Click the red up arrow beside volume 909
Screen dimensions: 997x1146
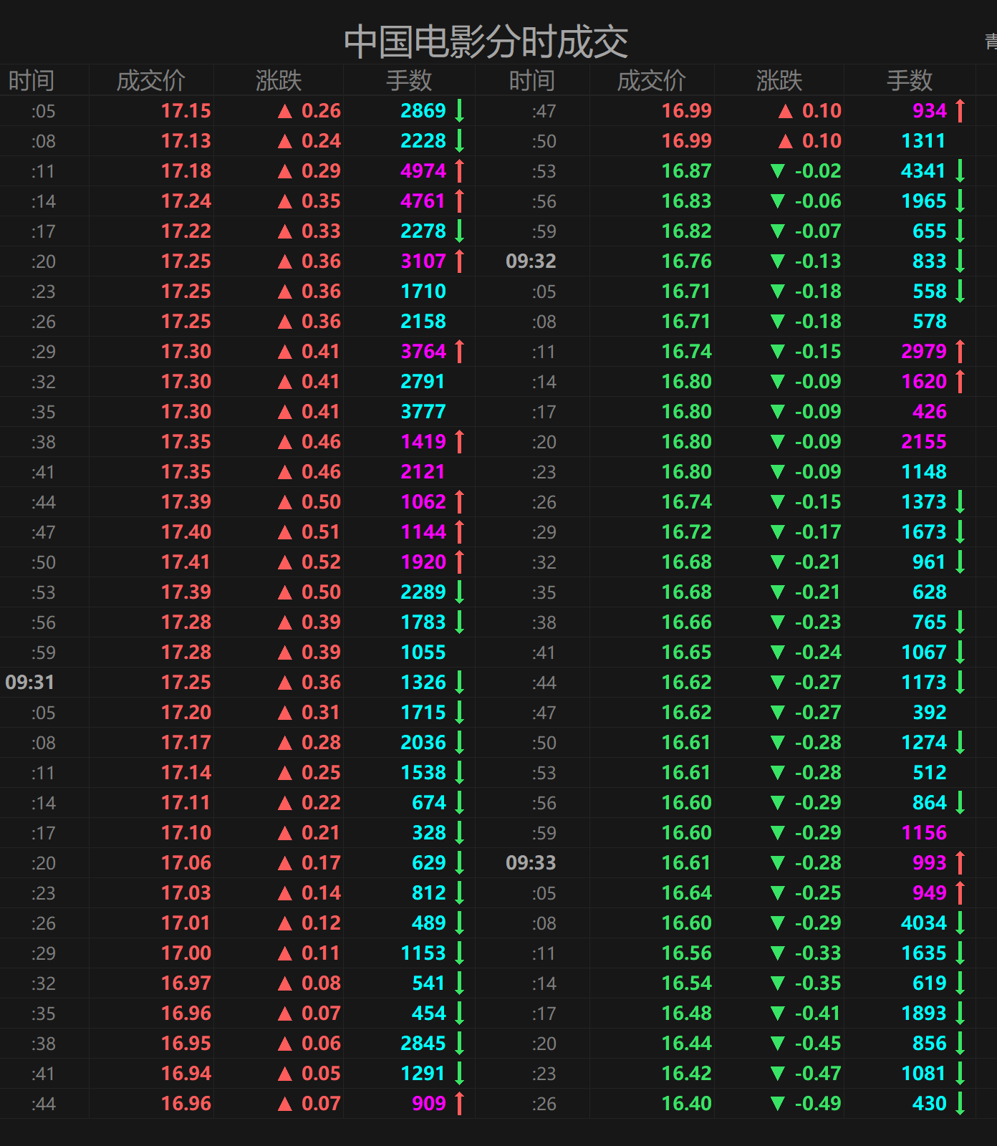tap(460, 1104)
